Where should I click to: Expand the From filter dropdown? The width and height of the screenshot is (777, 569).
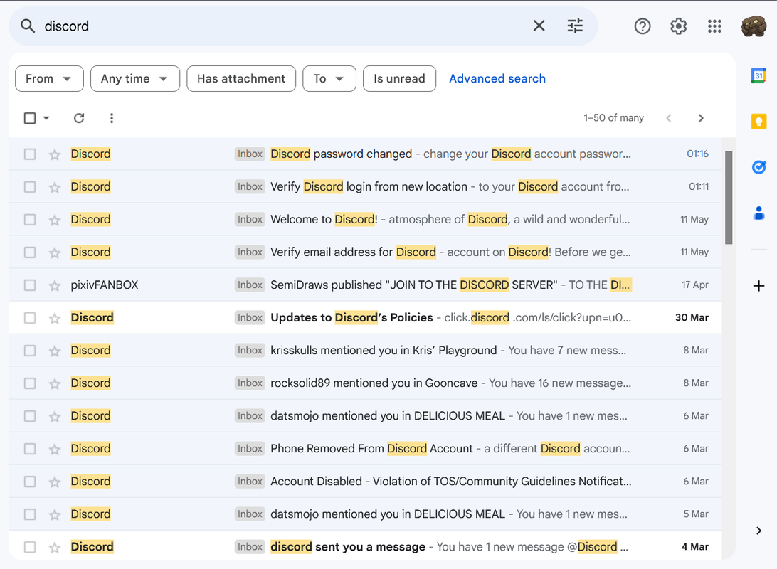(x=49, y=79)
